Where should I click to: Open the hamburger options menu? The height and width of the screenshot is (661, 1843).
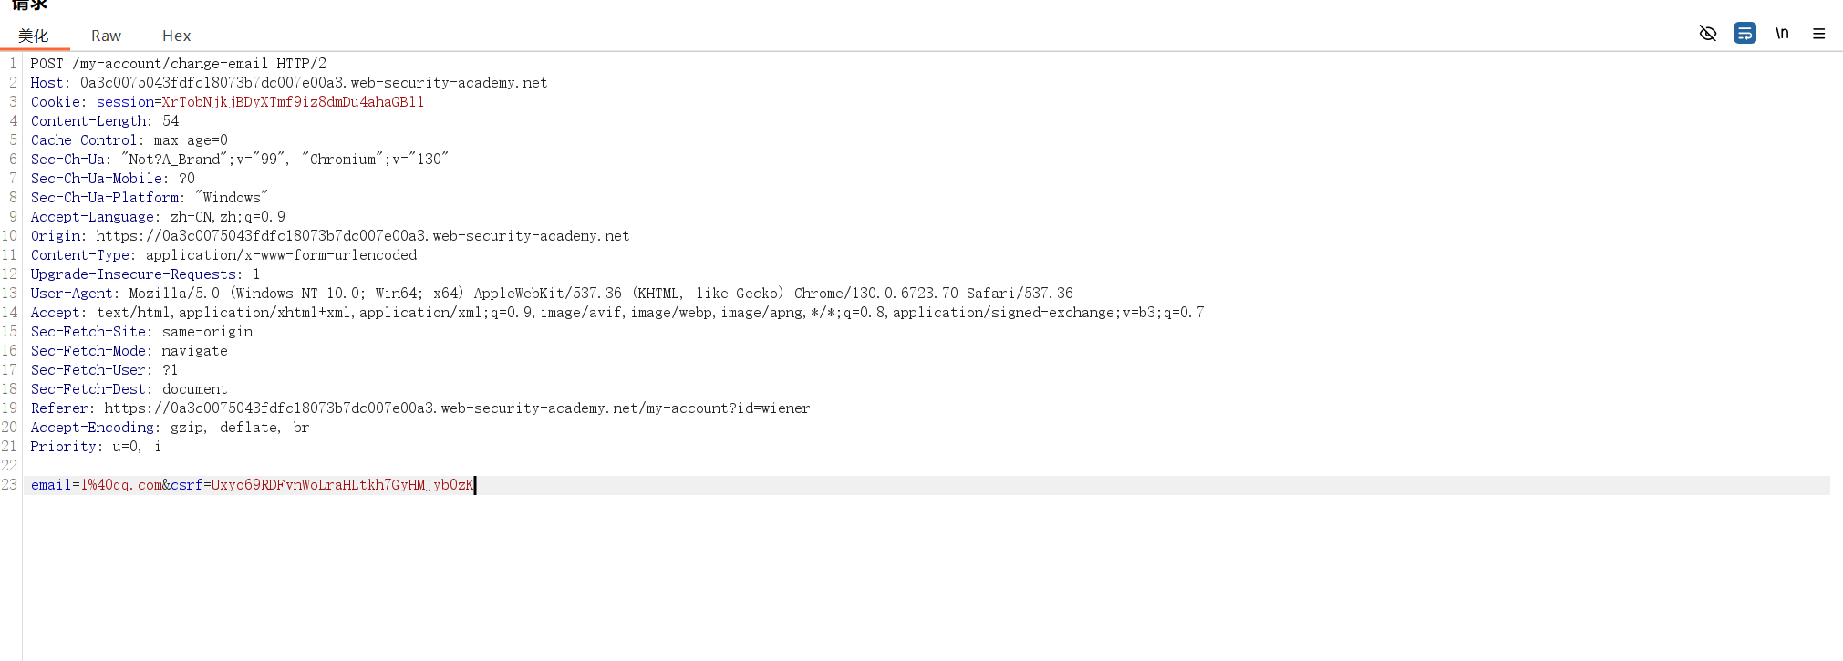point(1818,34)
